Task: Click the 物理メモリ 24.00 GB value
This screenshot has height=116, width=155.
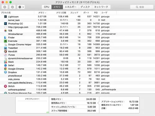Action: point(91,99)
